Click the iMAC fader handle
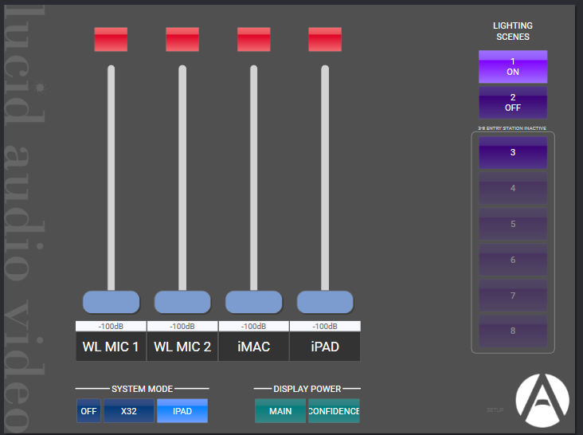This screenshot has width=583, height=435. [x=253, y=302]
